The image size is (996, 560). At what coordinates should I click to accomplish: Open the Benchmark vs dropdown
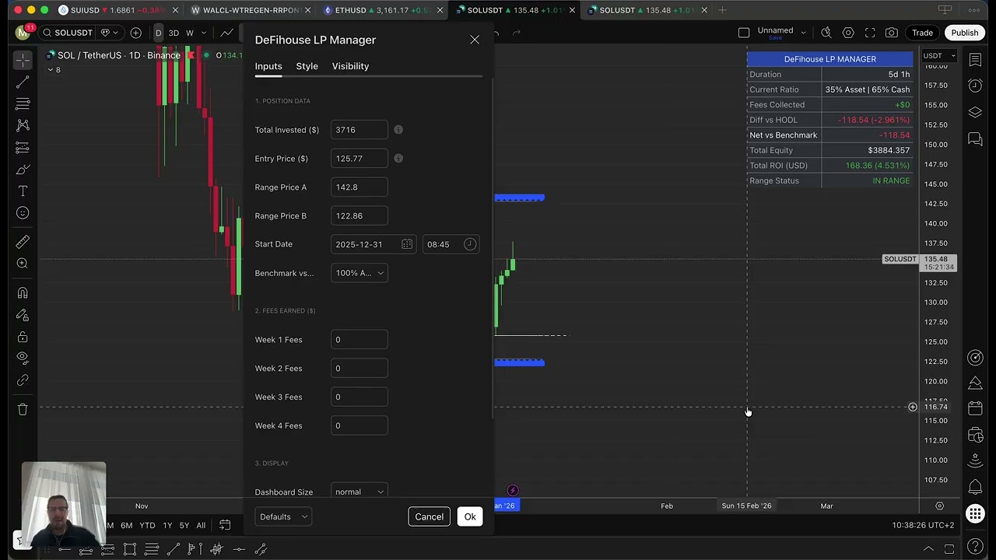(x=359, y=273)
